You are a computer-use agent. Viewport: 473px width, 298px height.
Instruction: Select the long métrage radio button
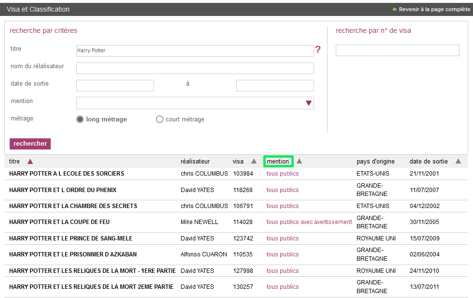80,119
